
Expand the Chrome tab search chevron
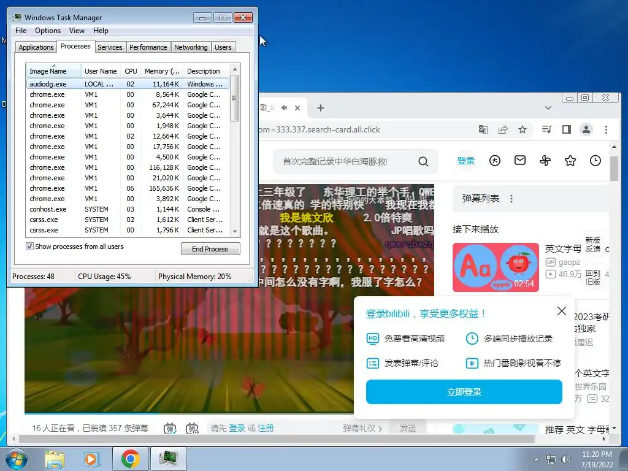(548, 108)
